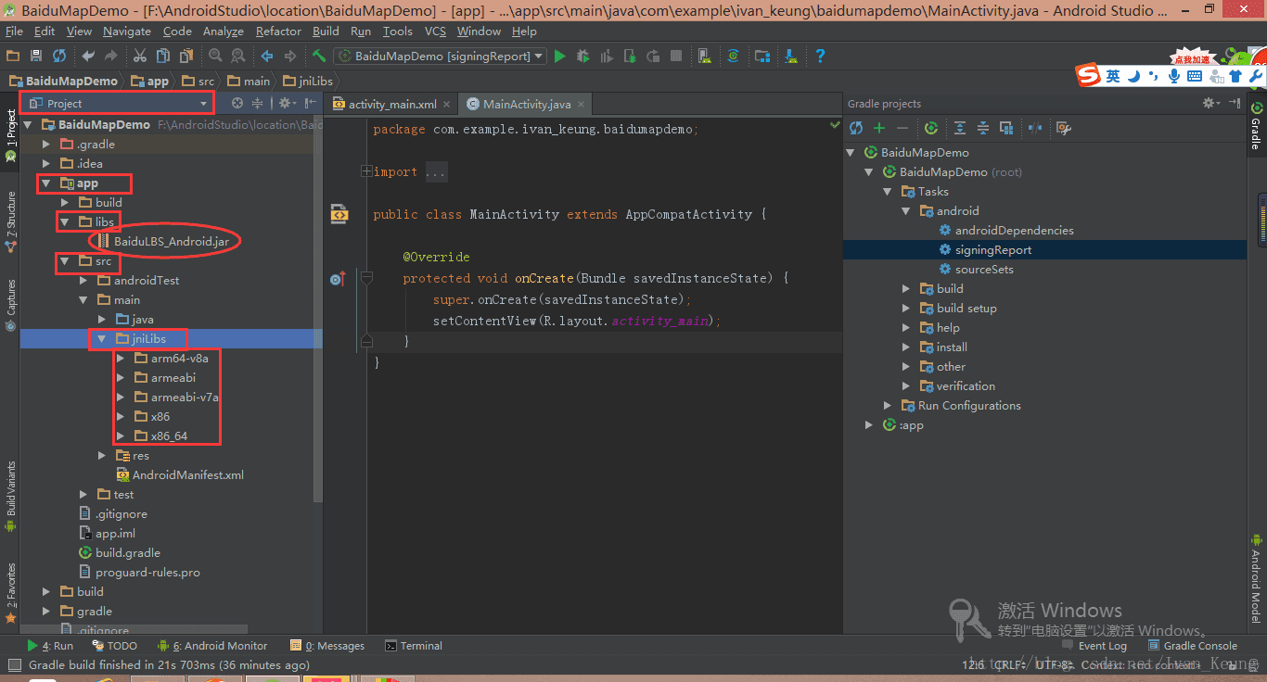Click the Stop square icon
The width and height of the screenshot is (1267, 682).
(676, 57)
